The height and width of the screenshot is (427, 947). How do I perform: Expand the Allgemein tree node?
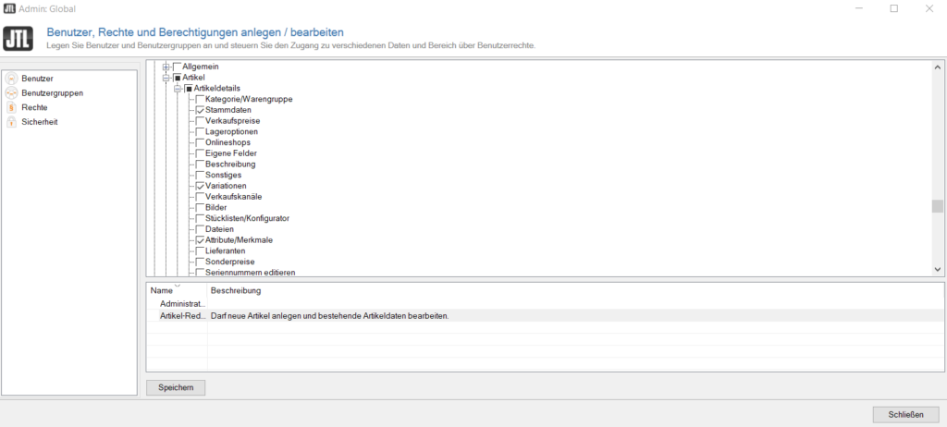167,67
